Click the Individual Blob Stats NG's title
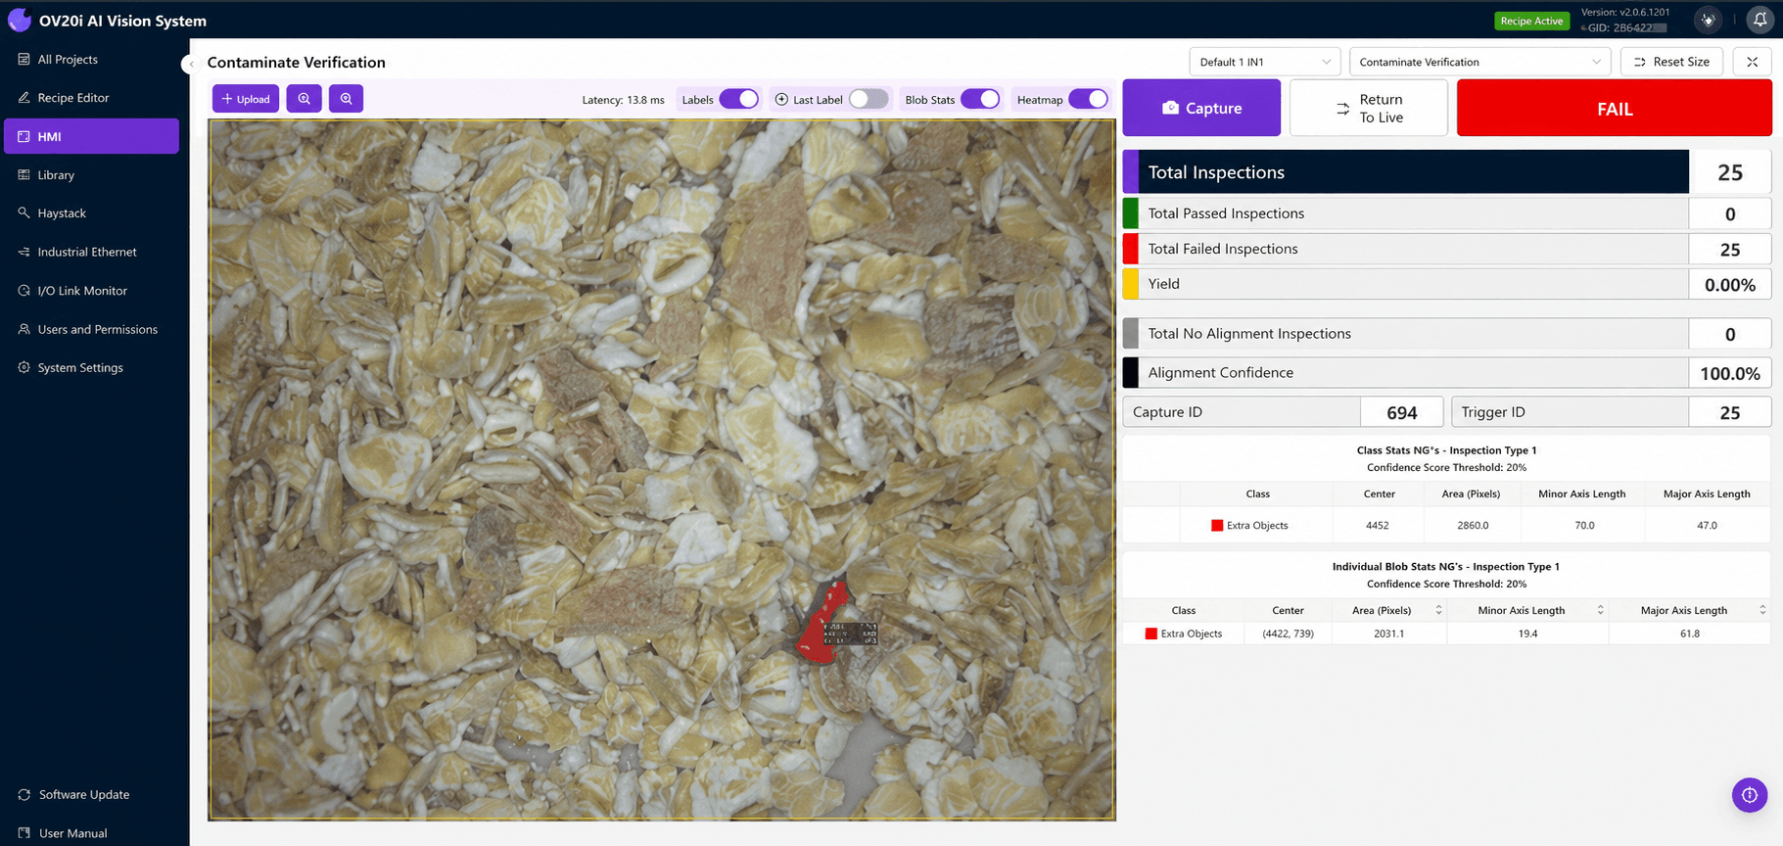This screenshot has height=846, width=1783. [x=1445, y=567]
